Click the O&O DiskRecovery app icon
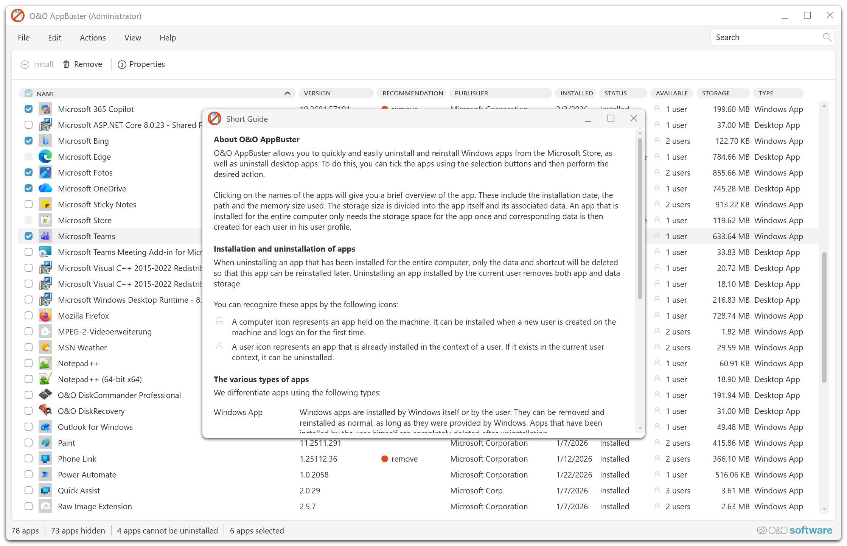Screen dimensions: 847x546 pos(45,411)
